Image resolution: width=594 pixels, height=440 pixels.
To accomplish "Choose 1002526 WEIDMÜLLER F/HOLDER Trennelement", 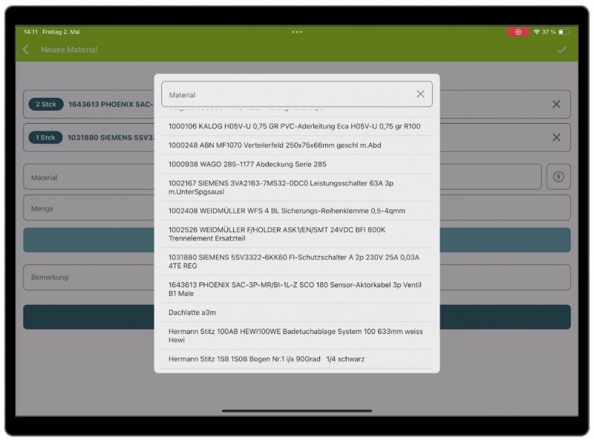I will (277, 234).
